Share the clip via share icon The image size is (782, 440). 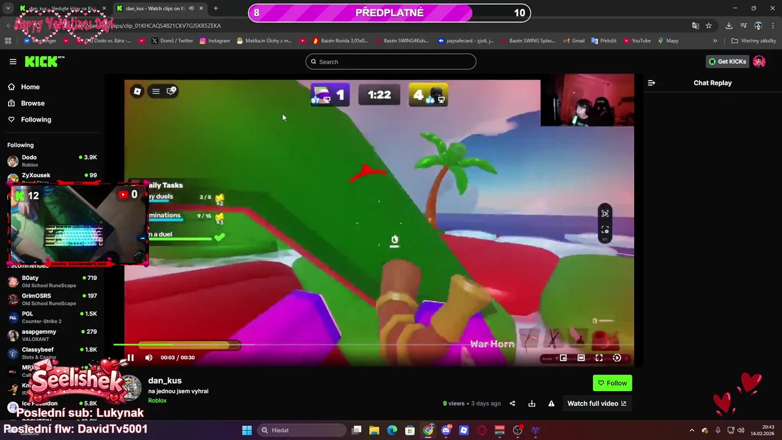(x=513, y=403)
